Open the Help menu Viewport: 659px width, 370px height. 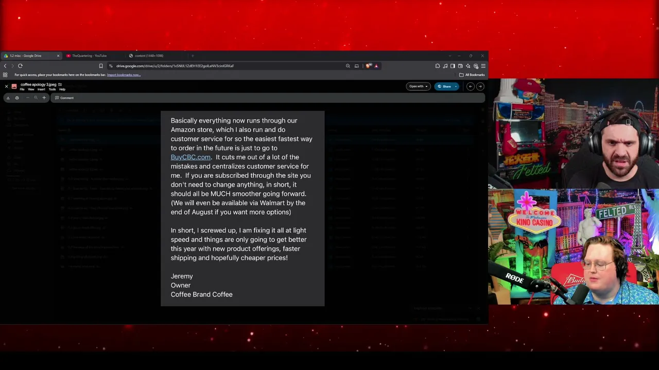(62, 89)
